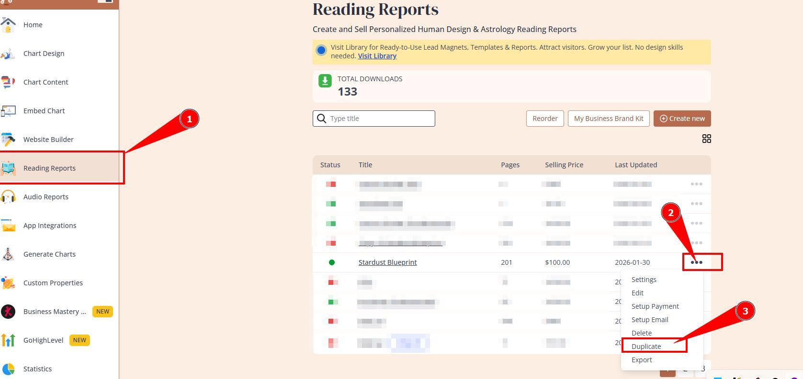The width and height of the screenshot is (803, 379).
Task: Switch to grid view icon
Action: point(706,139)
